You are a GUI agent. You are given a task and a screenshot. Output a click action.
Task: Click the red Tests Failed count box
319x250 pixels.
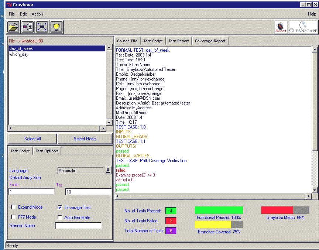click(171, 221)
